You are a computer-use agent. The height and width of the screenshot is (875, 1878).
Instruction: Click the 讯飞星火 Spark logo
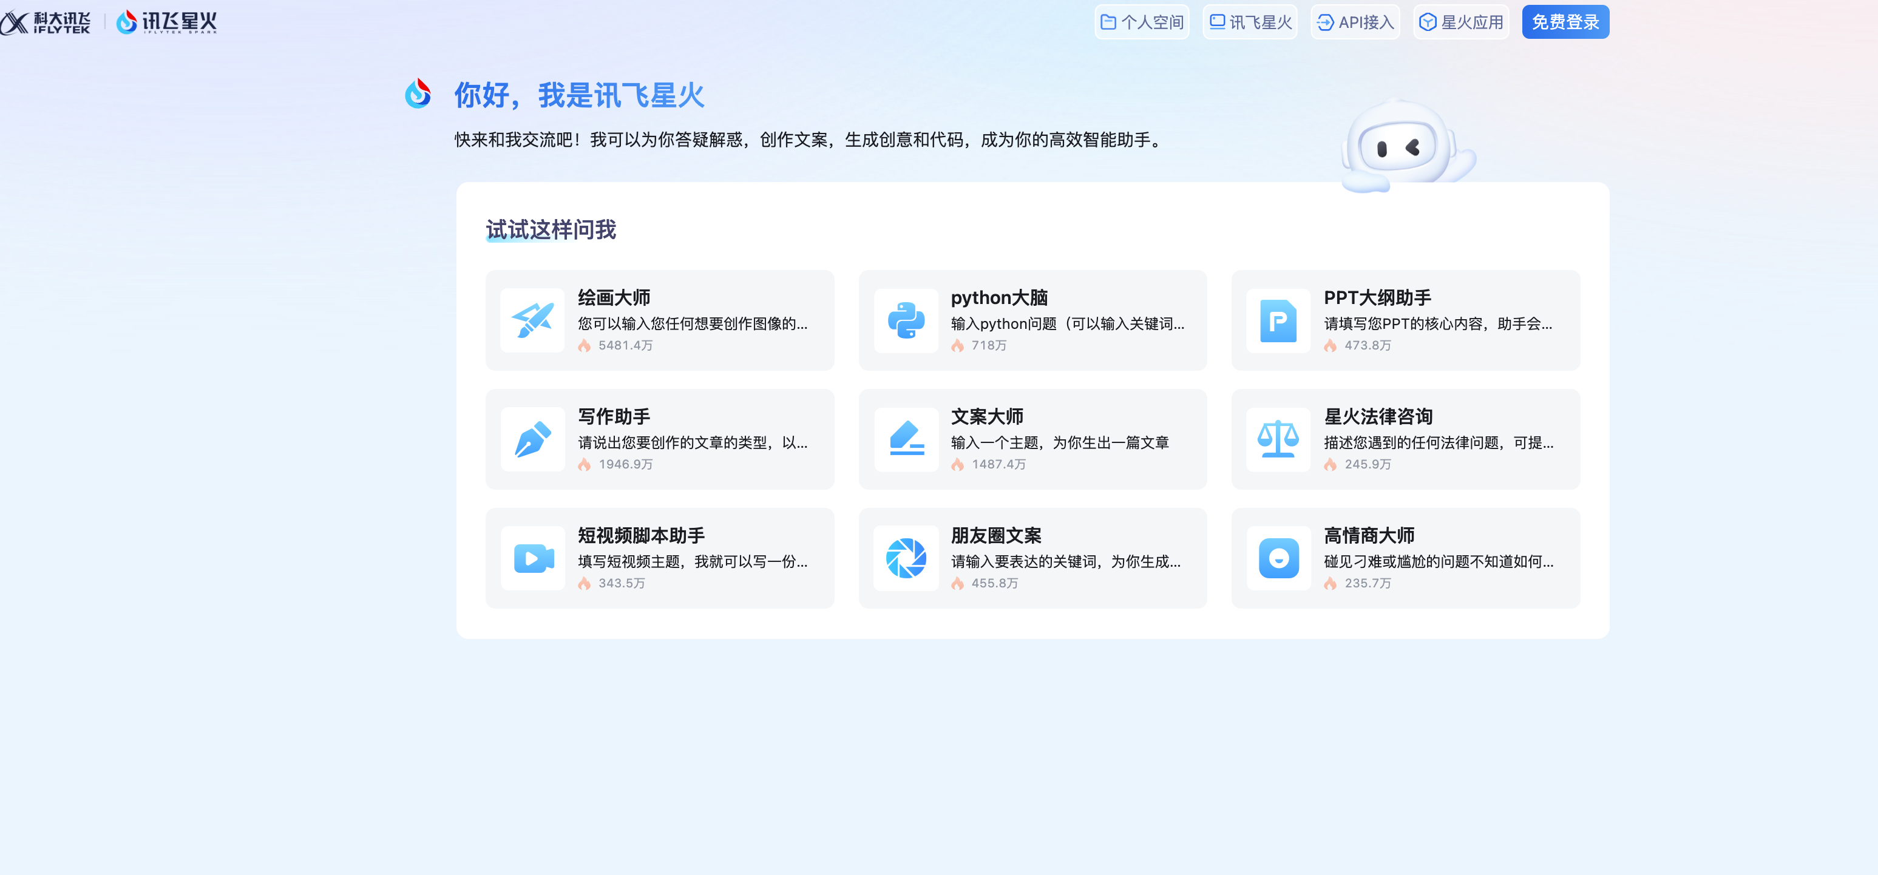pos(167,22)
